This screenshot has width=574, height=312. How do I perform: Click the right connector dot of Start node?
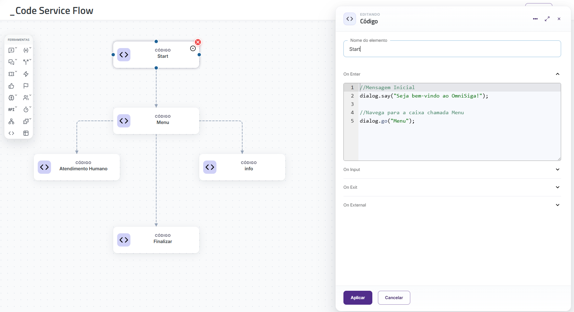pos(199,55)
